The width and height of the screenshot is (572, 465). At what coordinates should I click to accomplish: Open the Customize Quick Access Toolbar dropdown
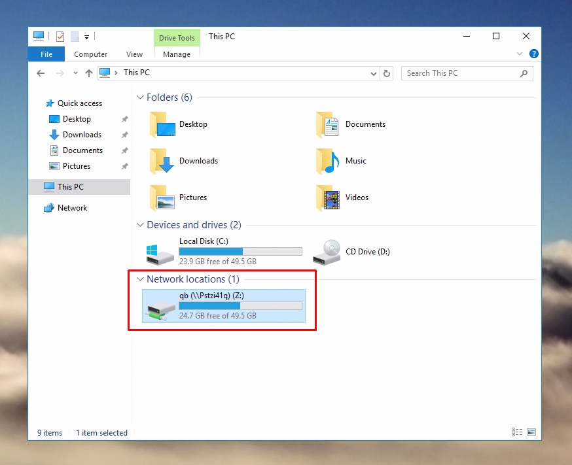(87, 37)
